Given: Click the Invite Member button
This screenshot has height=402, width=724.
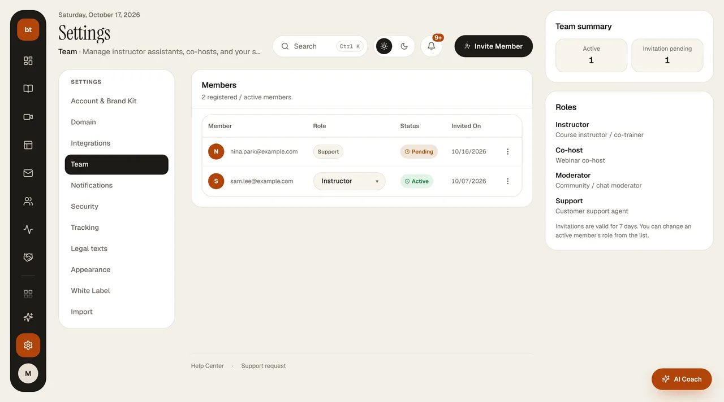Looking at the screenshot, I should (493, 46).
